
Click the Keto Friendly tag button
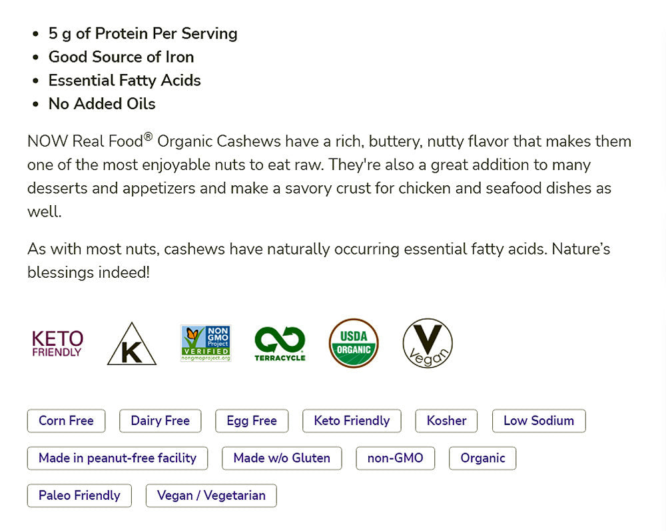[x=352, y=421]
